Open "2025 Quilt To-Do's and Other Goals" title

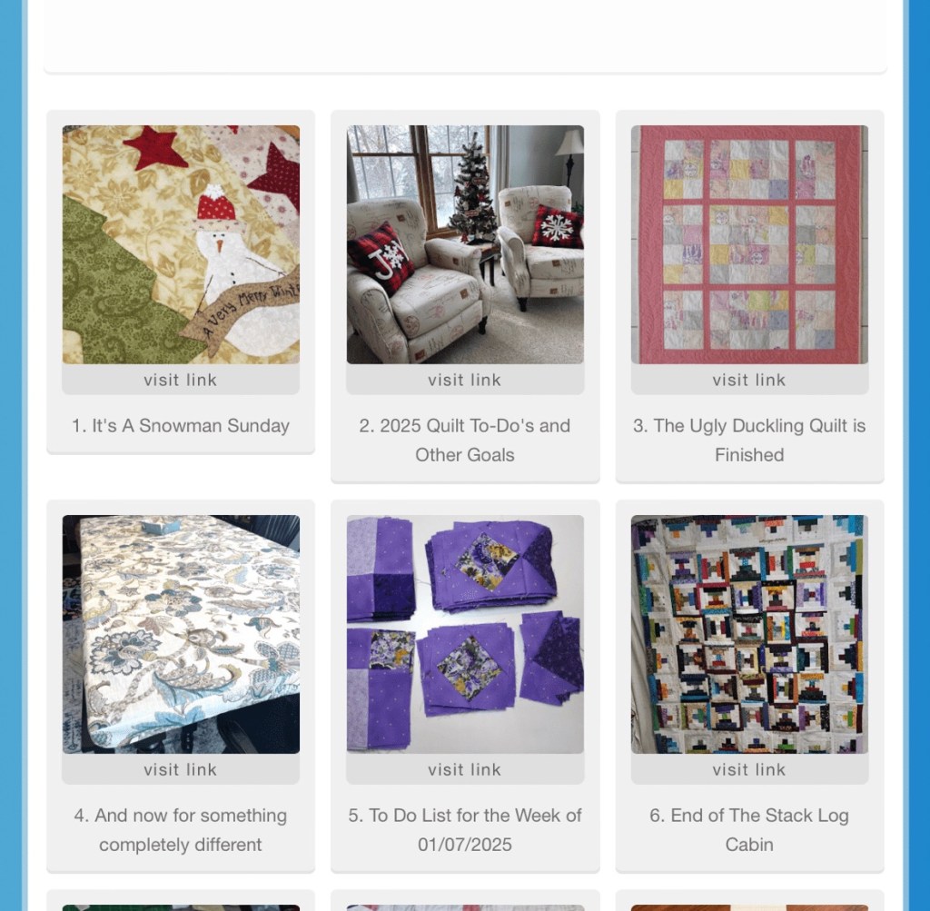point(465,441)
